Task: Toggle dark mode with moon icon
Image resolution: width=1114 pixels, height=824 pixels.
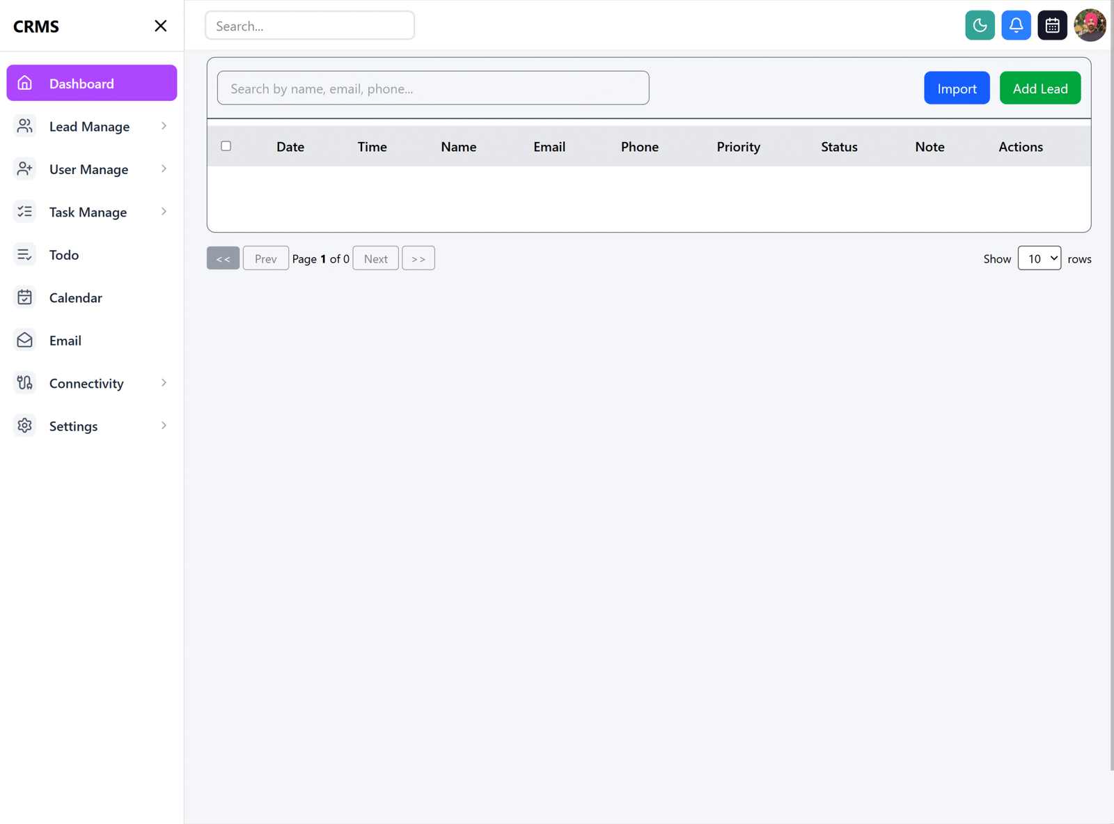Action: click(979, 26)
